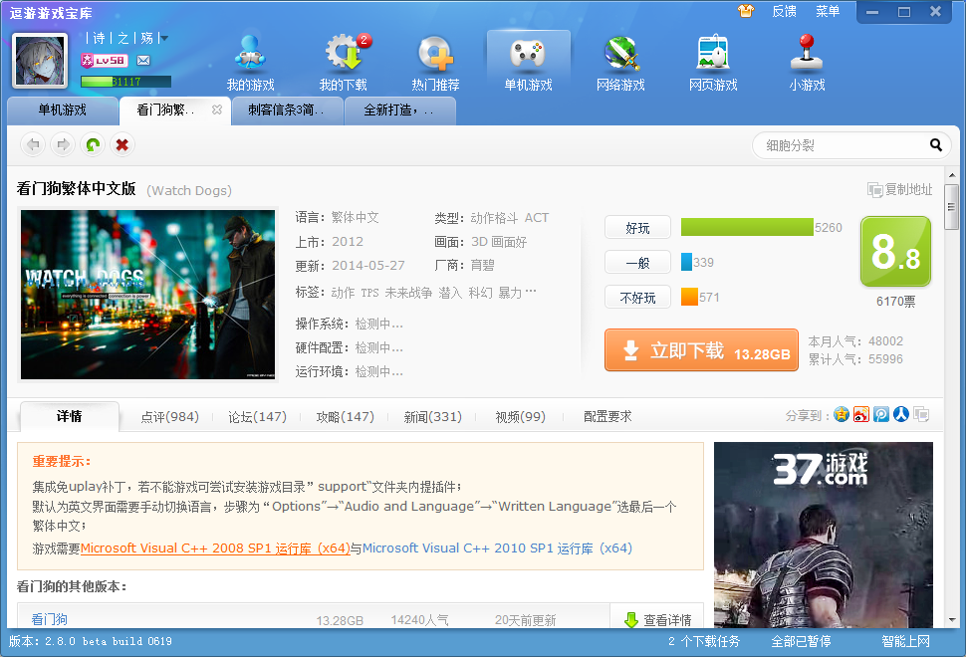Go forward with the right arrow button

coord(63,144)
